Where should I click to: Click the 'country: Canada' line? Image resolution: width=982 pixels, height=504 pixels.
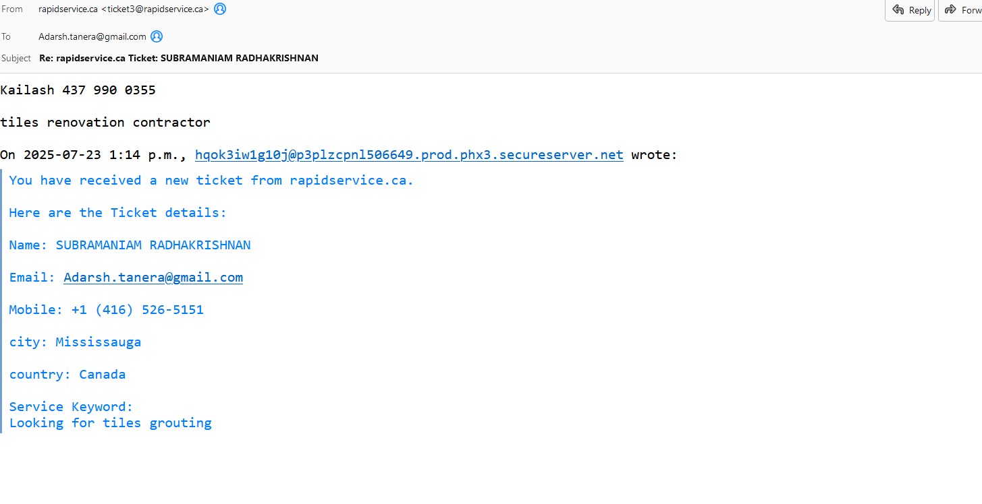coord(67,375)
